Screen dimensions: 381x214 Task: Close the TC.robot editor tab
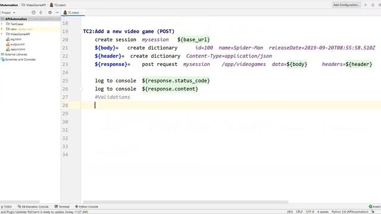(82, 12)
